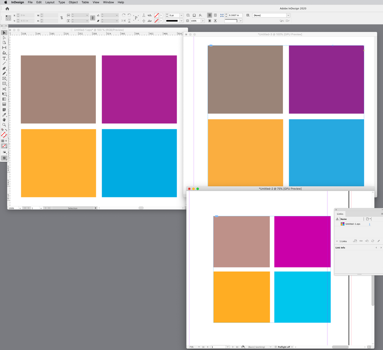This screenshot has height=350, width=383.
Task: Click the Update Link icon in the Links panel
Action: [x=373, y=241]
